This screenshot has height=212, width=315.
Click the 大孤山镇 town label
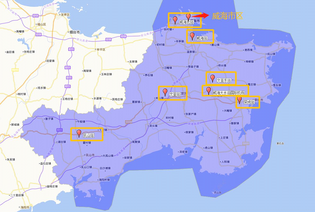pyautogui.click(x=108, y=156)
